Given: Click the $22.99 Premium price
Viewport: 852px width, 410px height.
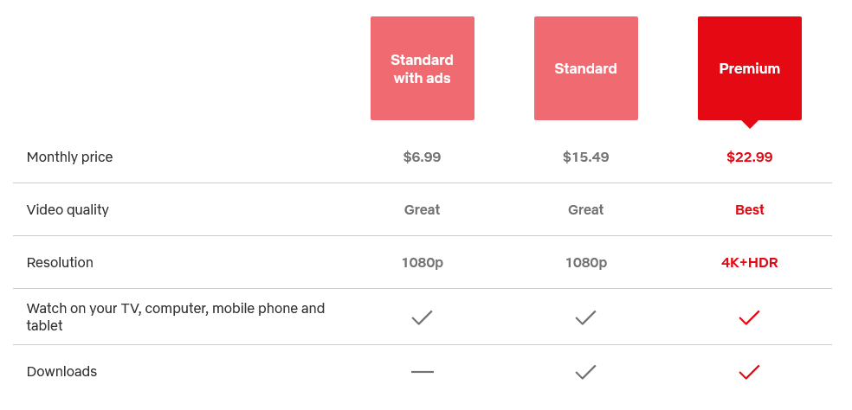Looking at the screenshot, I should [749, 157].
